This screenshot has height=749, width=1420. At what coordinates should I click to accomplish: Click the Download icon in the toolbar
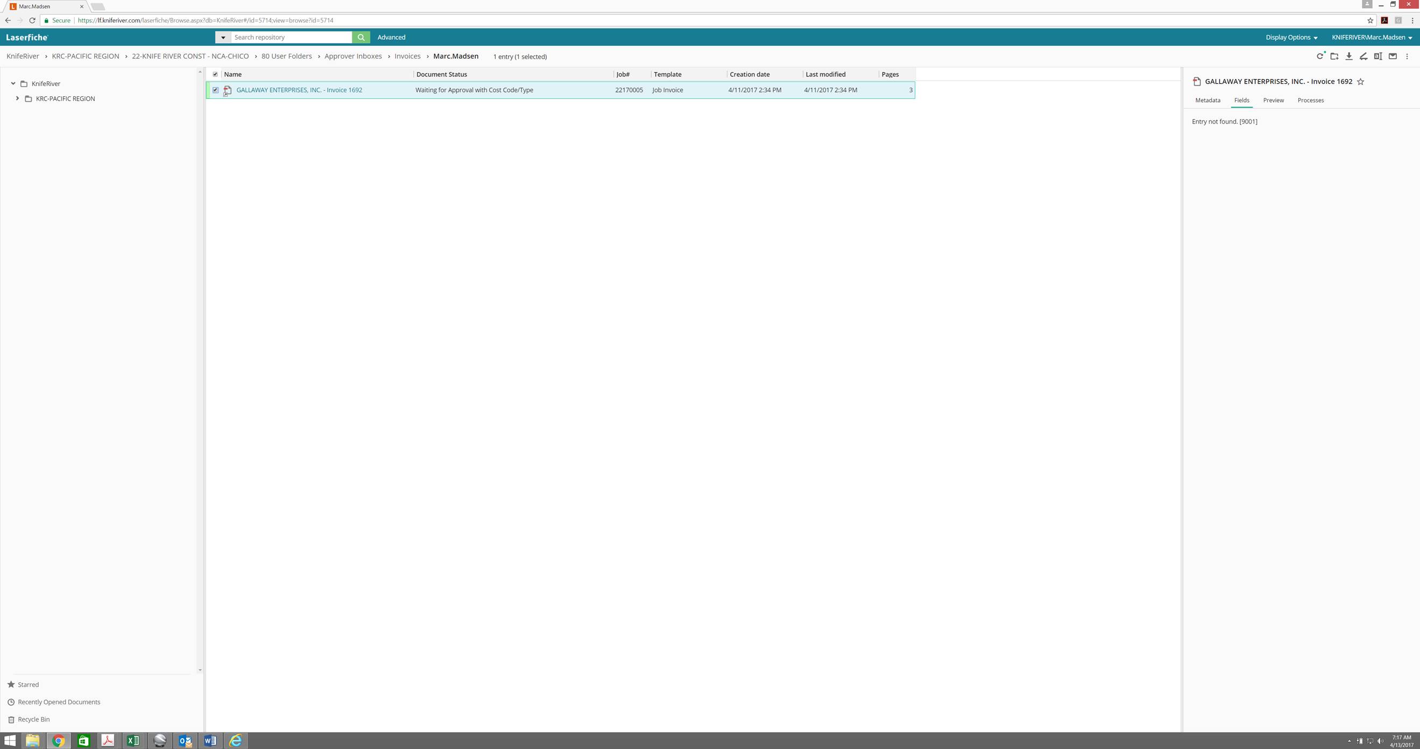pos(1349,56)
